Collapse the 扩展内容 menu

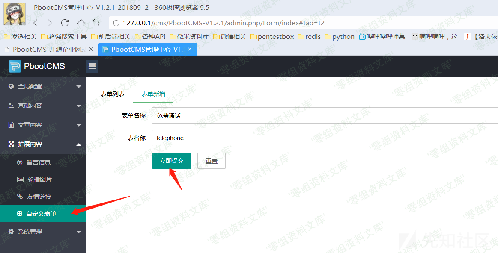[x=43, y=144]
